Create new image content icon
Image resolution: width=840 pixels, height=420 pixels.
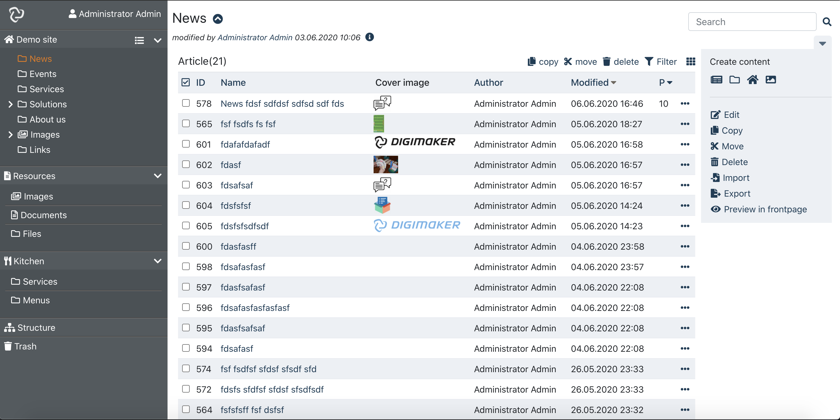[x=771, y=80]
